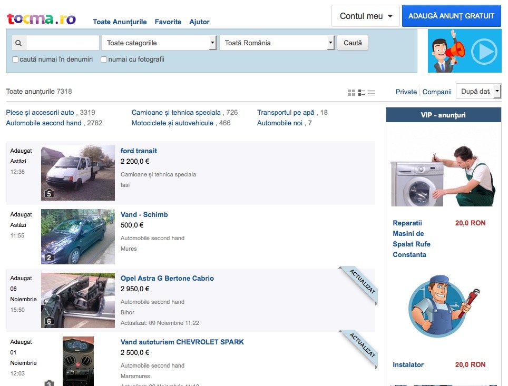
Task: Open the tocma.ro logo homepage
Action: click(x=42, y=19)
